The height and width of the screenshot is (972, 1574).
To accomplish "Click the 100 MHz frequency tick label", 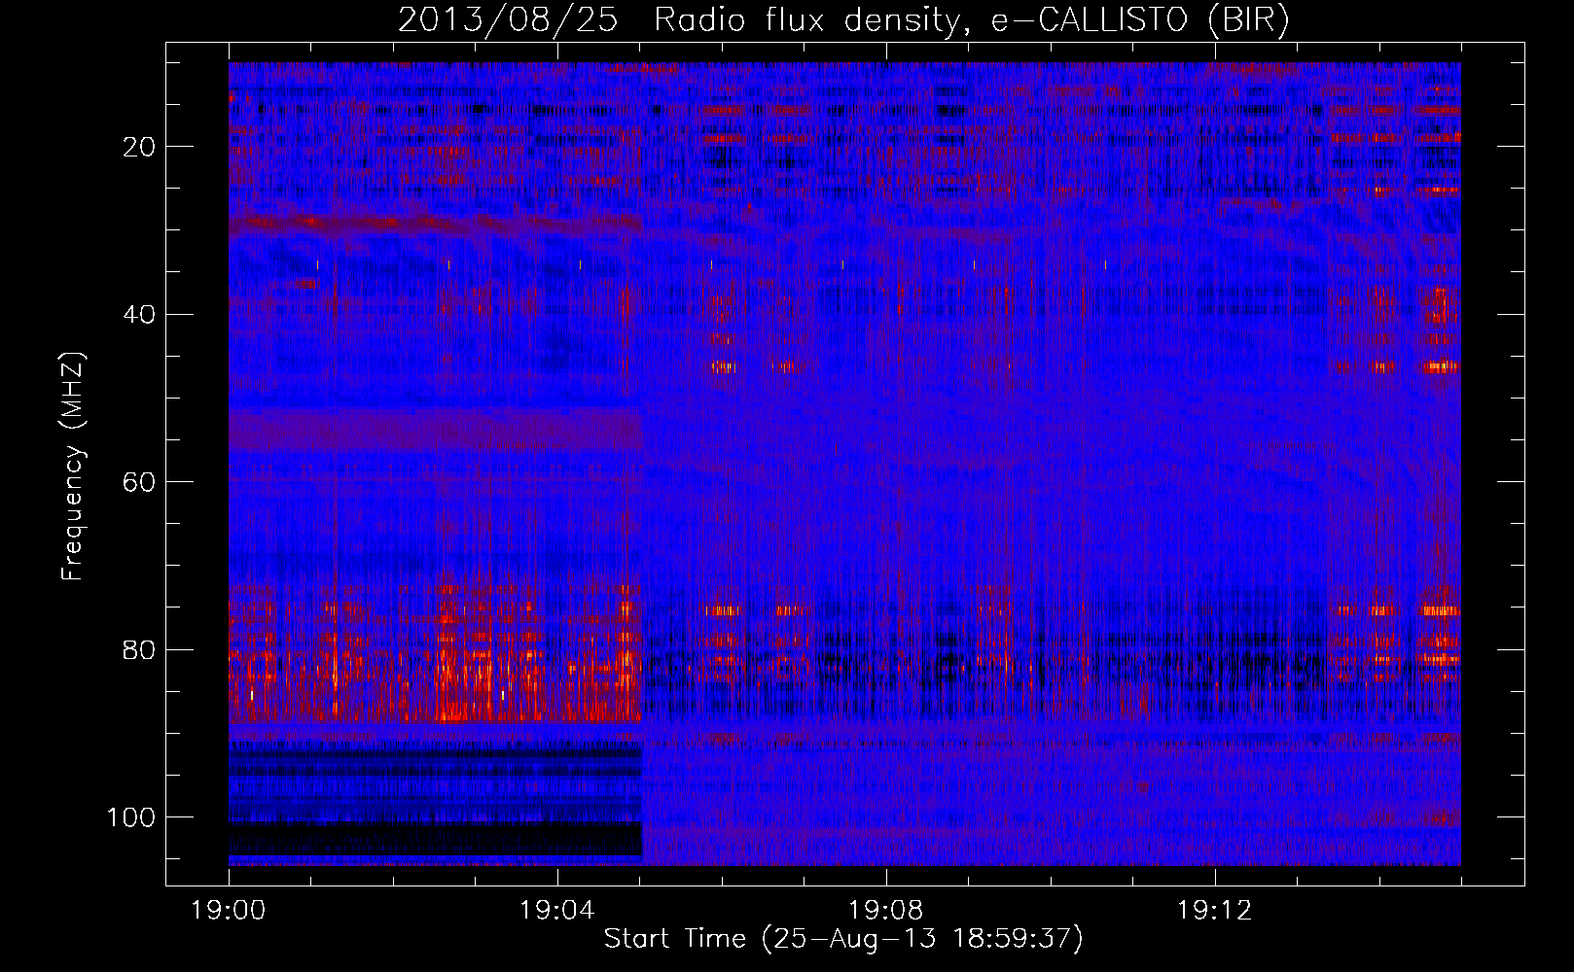I will [x=132, y=817].
